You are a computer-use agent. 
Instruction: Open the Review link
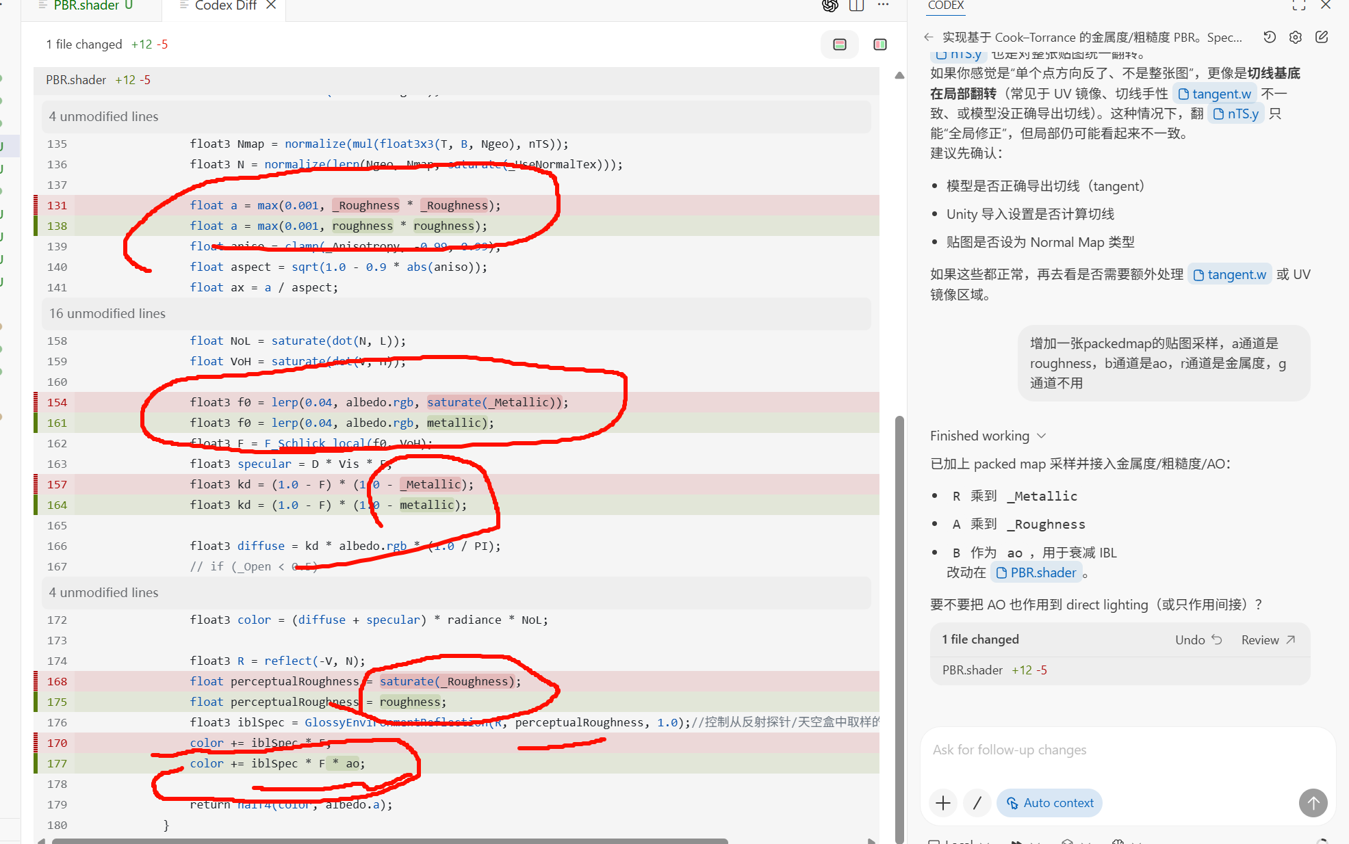tap(1268, 639)
